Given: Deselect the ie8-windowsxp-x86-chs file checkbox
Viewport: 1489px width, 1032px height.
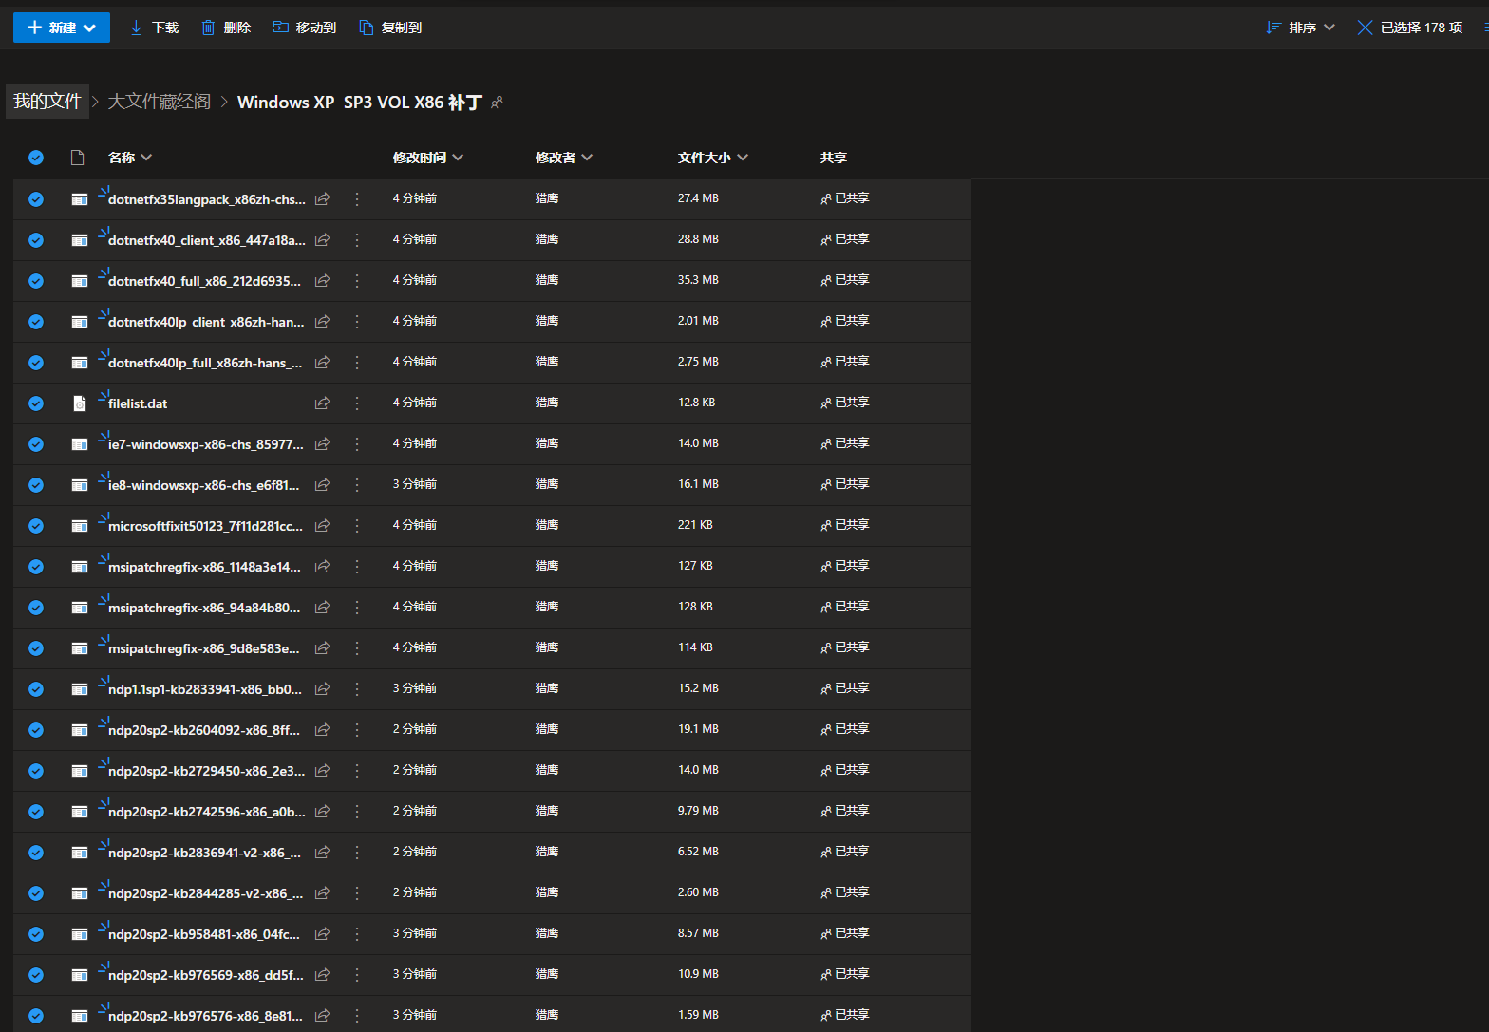Looking at the screenshot, I should click(x=36, y=485).
